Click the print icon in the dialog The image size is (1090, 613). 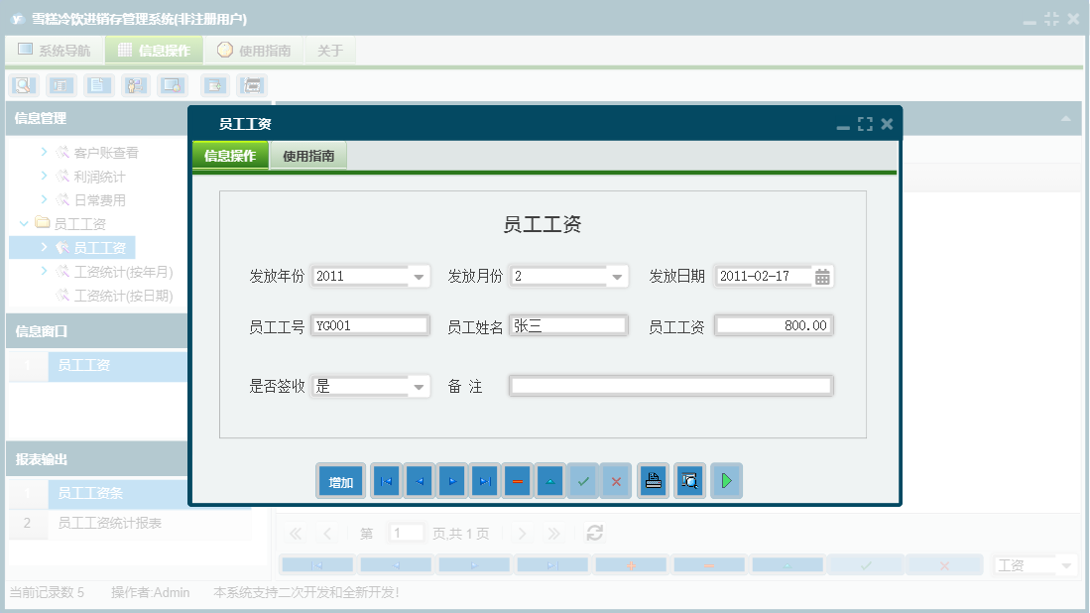653,480
